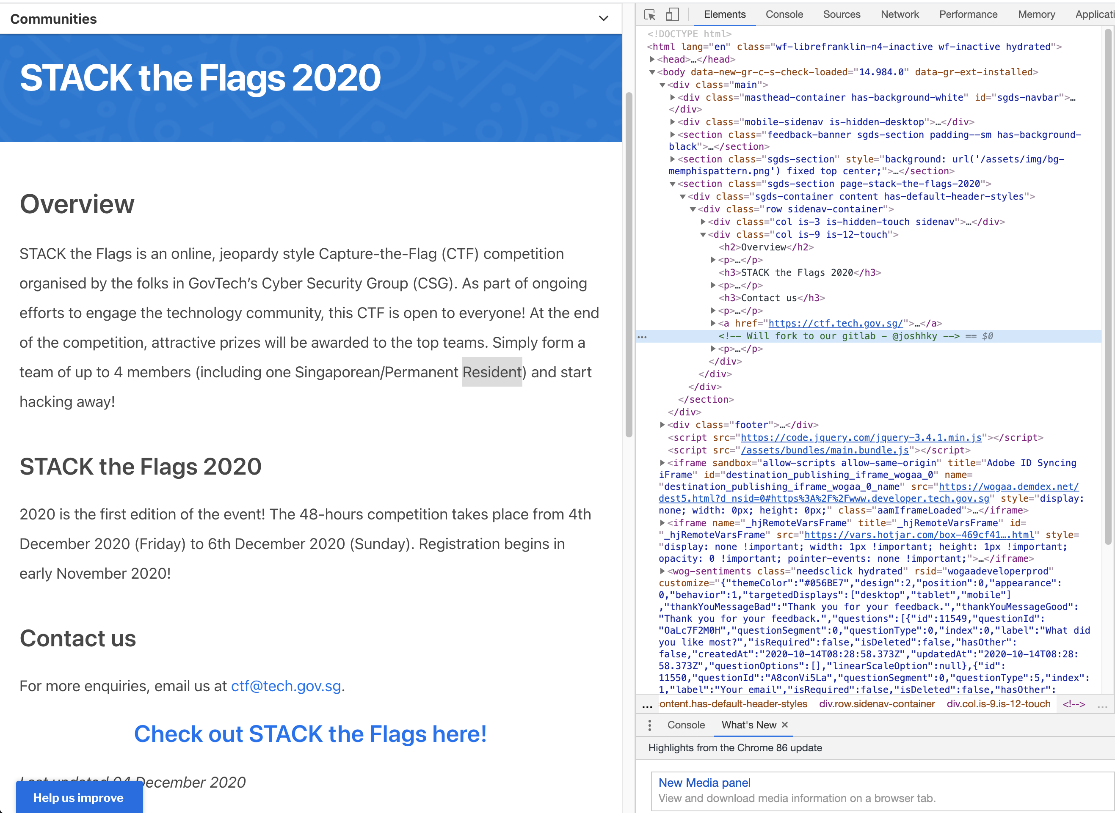
Task: Click the ellipsis beside the highlighted comment node
Action: (642, 337)
